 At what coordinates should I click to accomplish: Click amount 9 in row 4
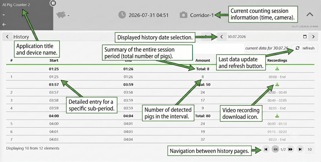click(x=203, y=108)
